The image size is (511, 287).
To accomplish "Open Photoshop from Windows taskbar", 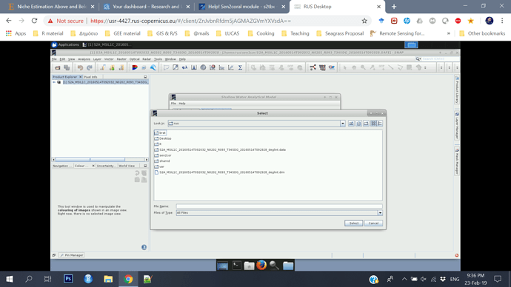I will coord(68,279).
